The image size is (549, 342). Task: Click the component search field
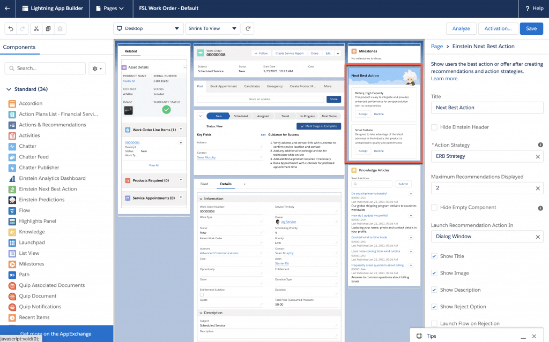(x=45, y=69)
